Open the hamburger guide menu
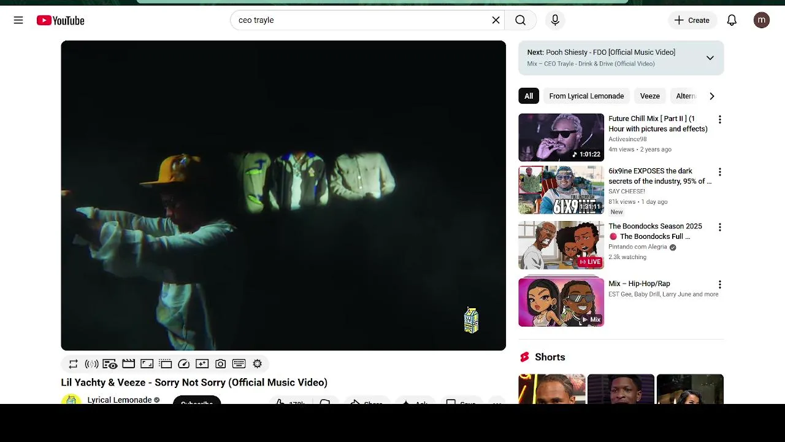Screen dimensions: 785x442 pos(18,20)
